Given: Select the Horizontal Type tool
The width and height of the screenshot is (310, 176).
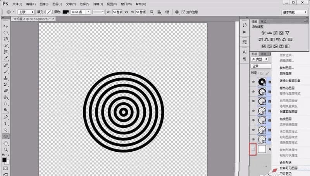Looking at the screenshot, I should tap(6, 124).
